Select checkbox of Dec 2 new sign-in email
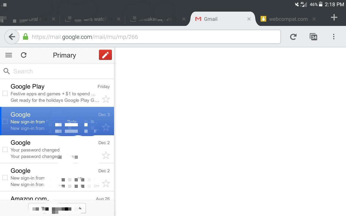The width and height of the screenshot is (346, 216). 5,178
